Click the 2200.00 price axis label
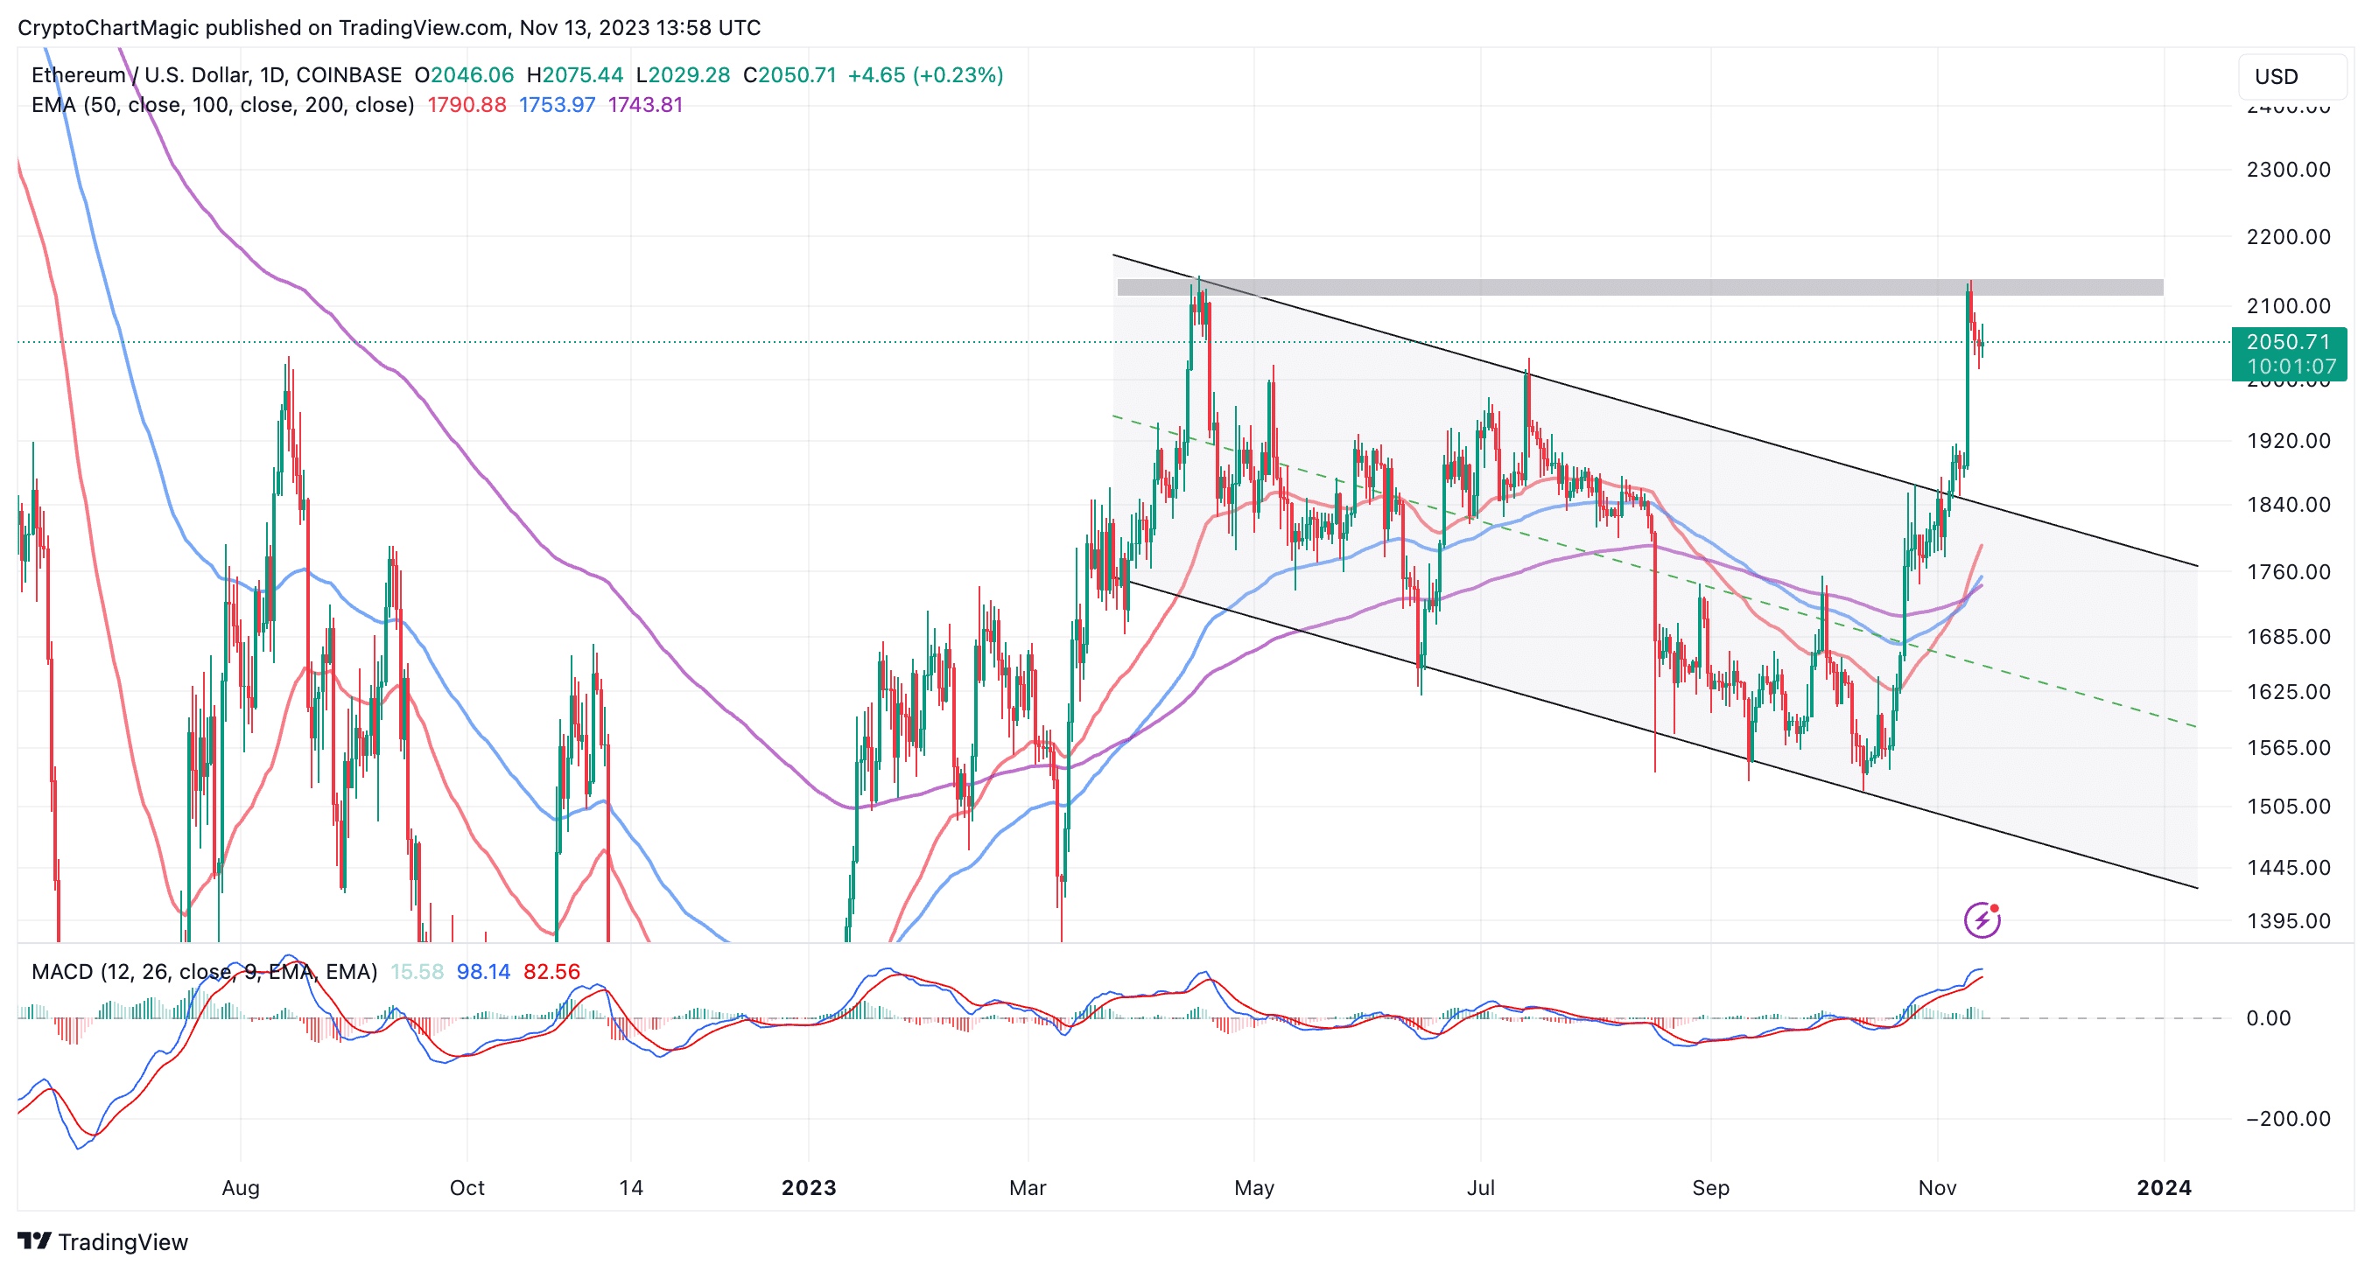 click(2288, 236)
